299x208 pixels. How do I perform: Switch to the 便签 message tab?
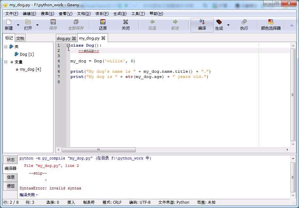point(11,186)
